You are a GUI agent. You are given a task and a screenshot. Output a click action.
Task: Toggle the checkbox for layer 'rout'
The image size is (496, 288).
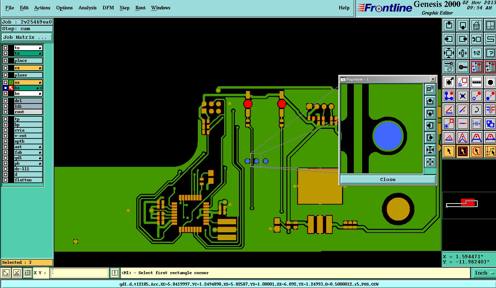[6, 112]
